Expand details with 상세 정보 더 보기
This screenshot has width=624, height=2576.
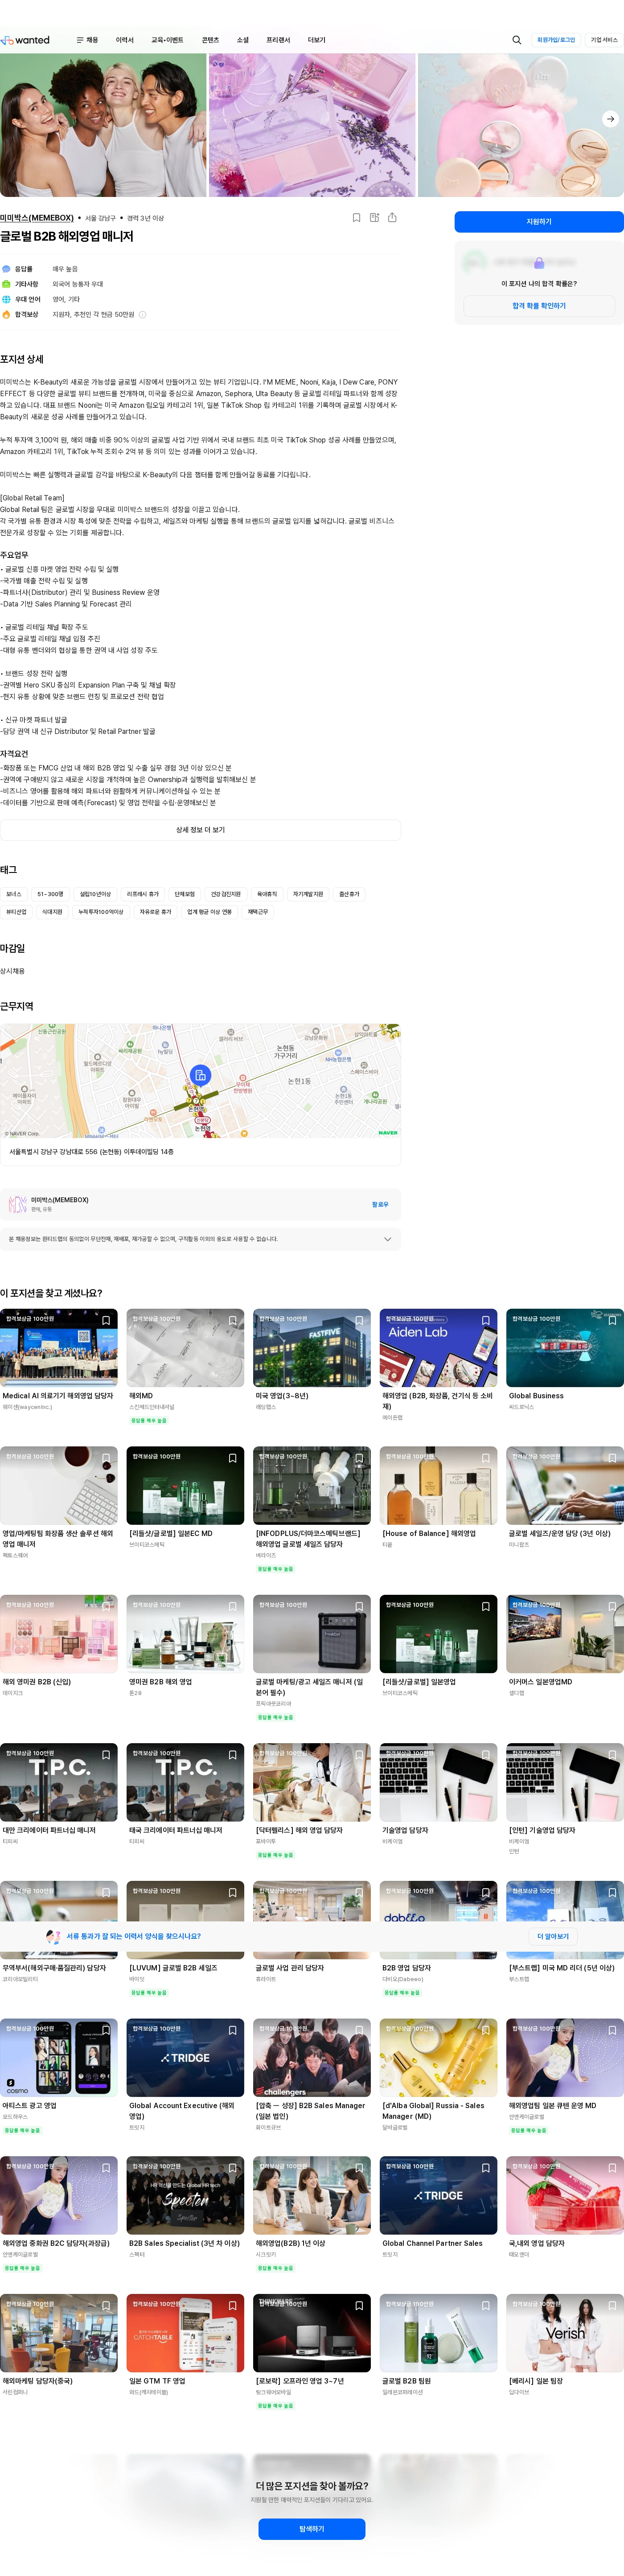tap(200, 830)
